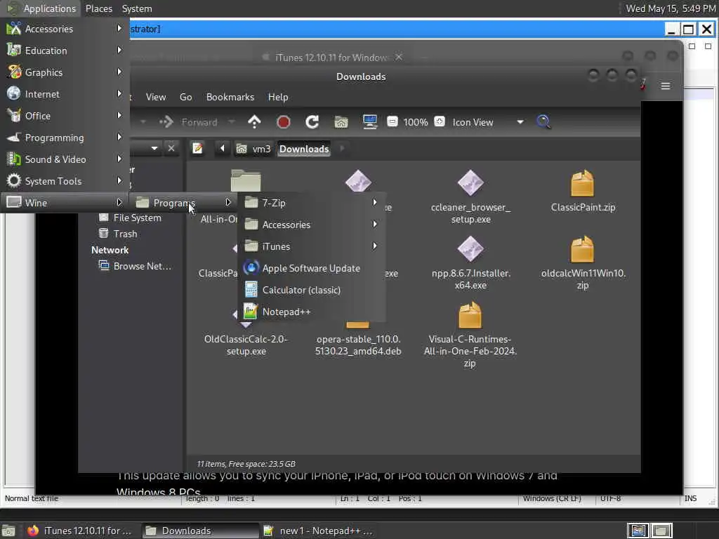Open the sidebar type dropdown arrow

tap(154, 149)
